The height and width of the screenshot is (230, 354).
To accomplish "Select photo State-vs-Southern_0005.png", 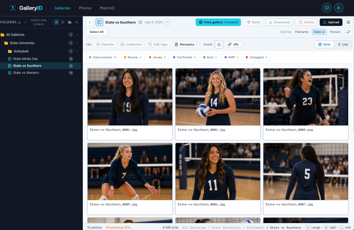I will point(306,104).
